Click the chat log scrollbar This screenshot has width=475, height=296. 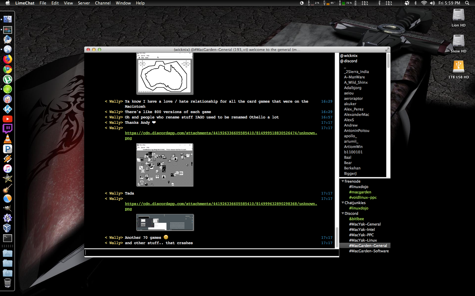(337, 238)
